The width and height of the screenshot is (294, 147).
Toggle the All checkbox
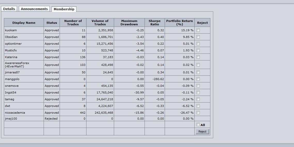pyautogui.click(x=198, y=124)
